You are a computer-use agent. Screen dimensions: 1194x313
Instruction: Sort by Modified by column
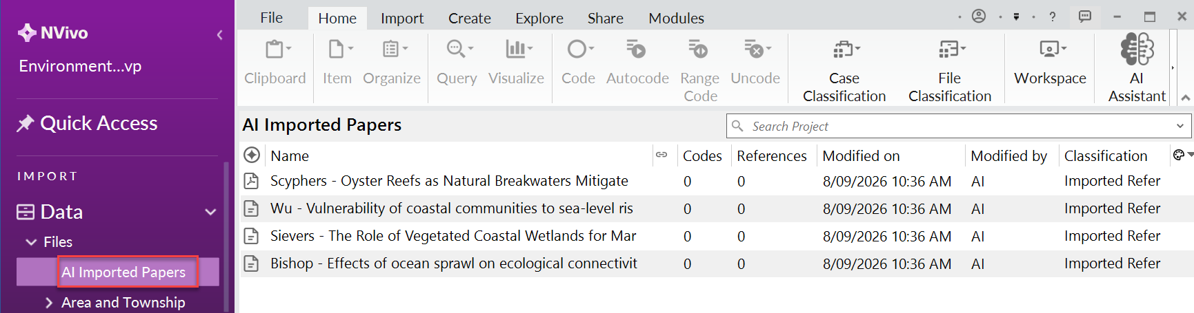1008,155
